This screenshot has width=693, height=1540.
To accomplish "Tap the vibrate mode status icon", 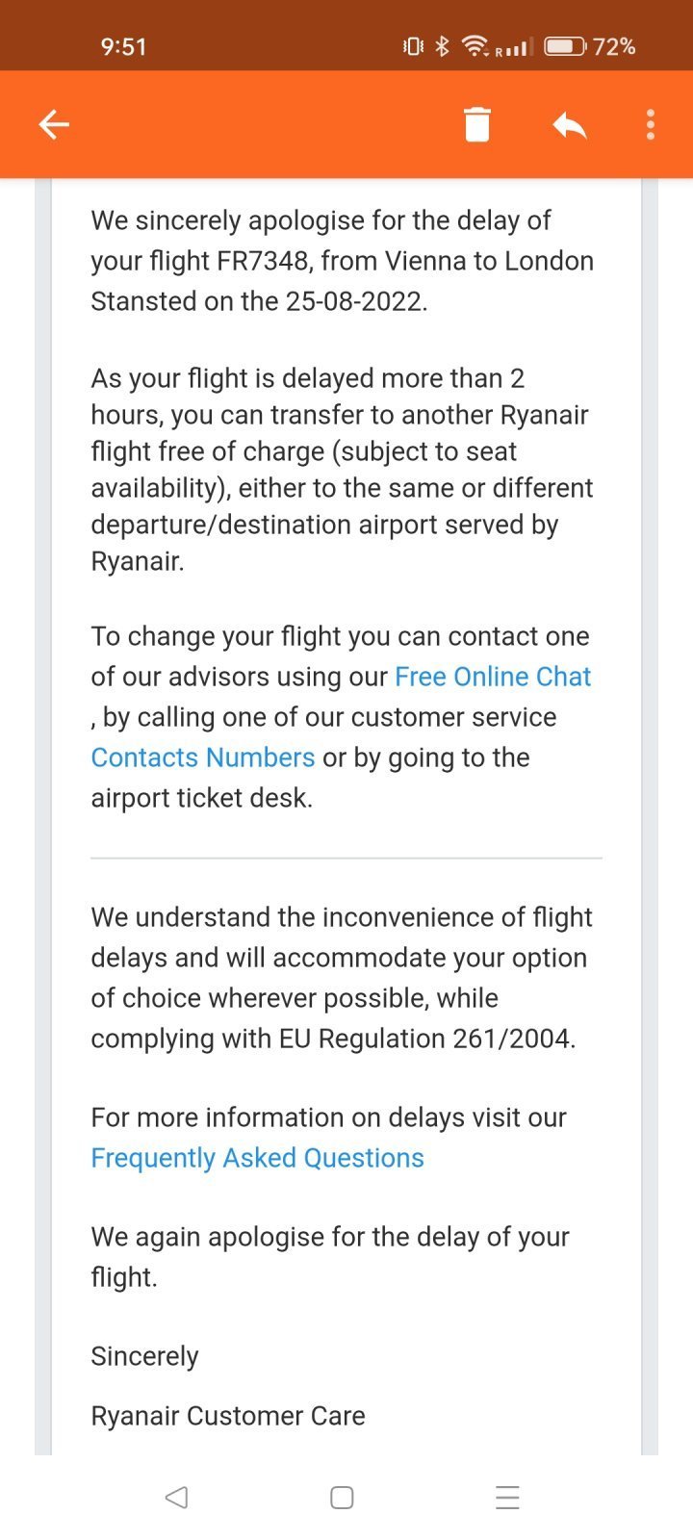I will click(413, 46).
